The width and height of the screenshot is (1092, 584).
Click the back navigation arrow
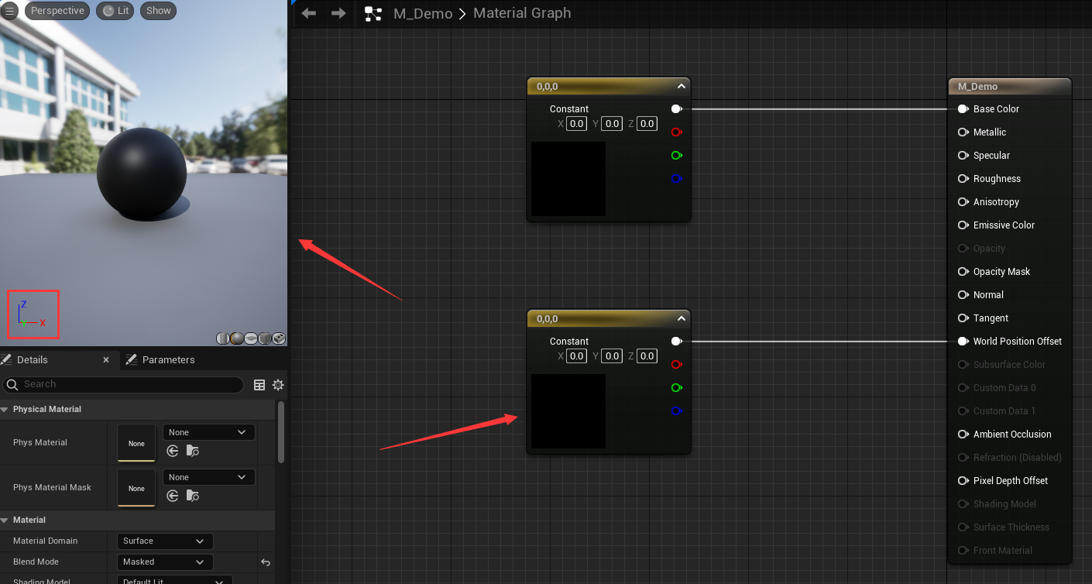coord(309,13)
